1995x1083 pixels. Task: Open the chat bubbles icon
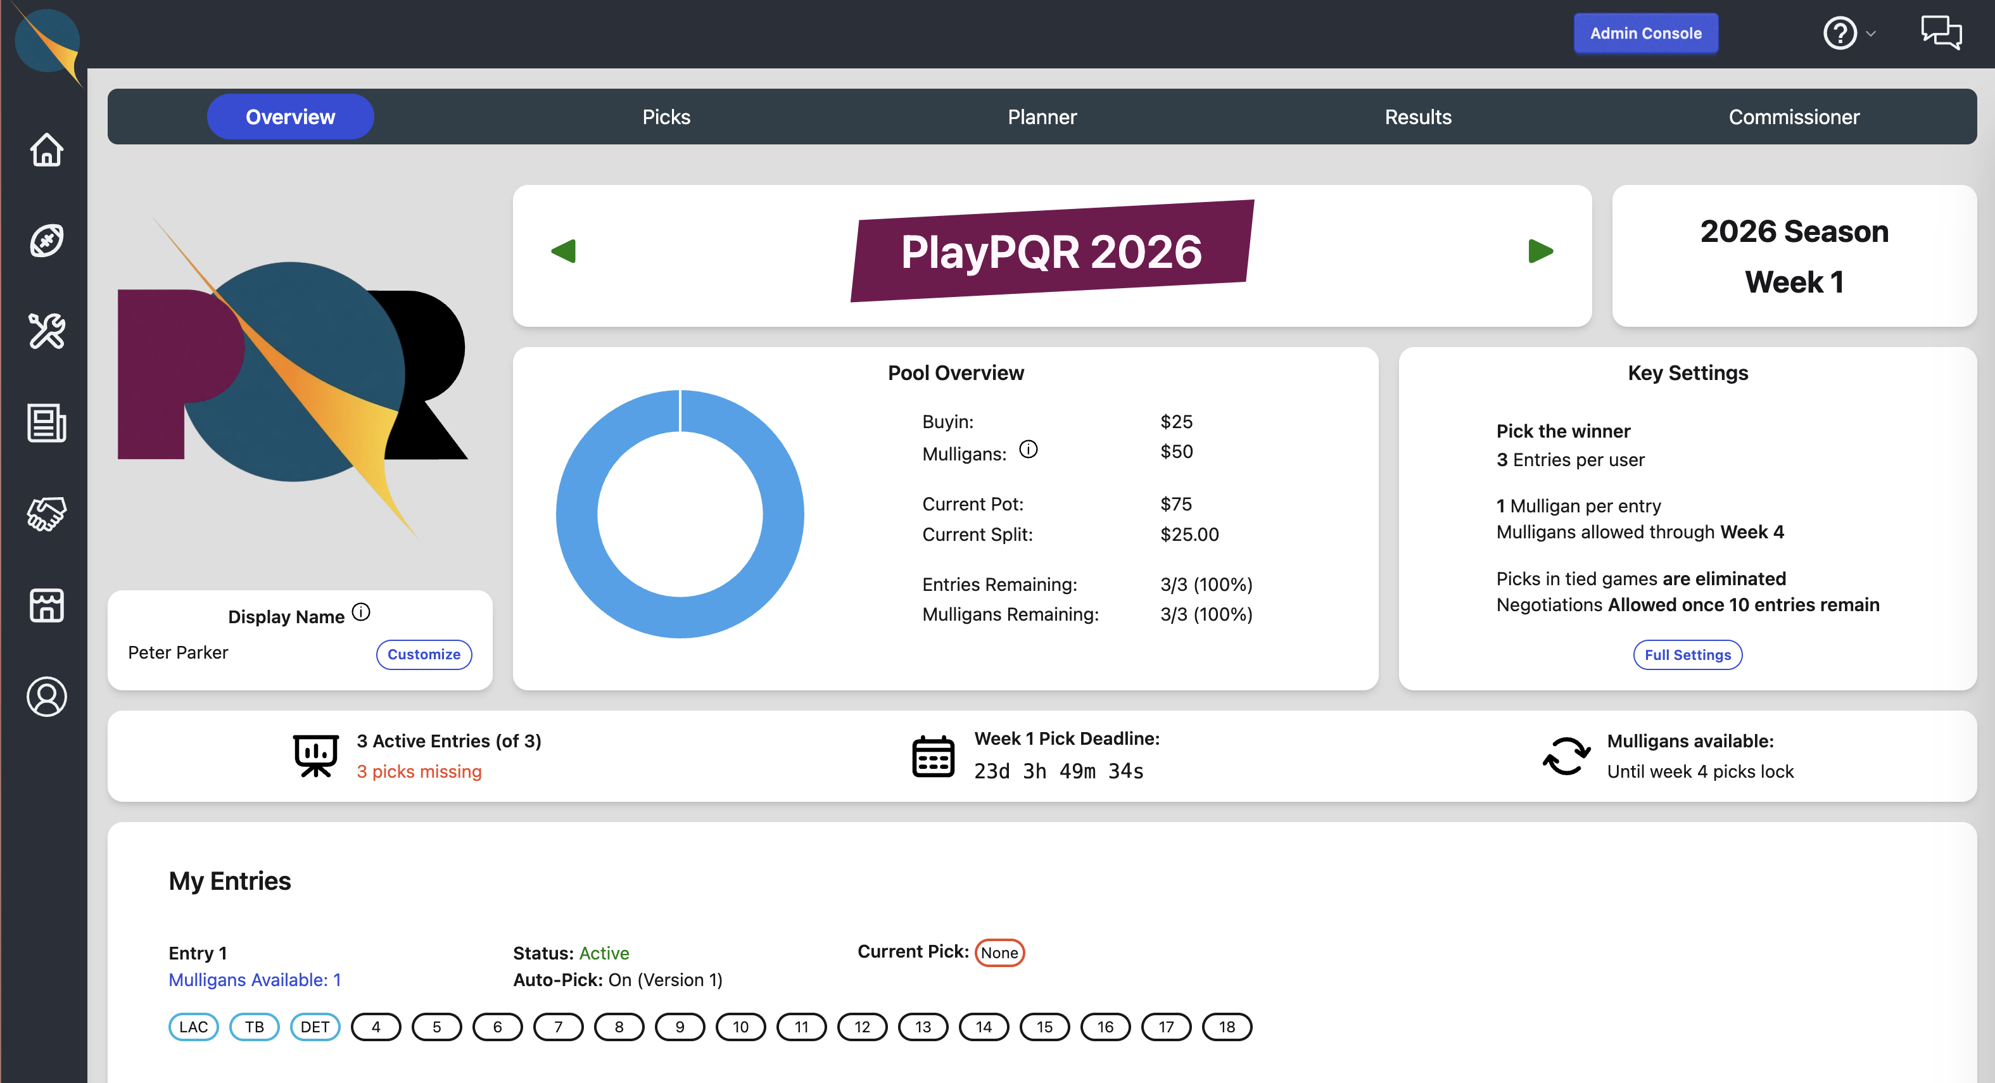click(x=1941, y=32)
